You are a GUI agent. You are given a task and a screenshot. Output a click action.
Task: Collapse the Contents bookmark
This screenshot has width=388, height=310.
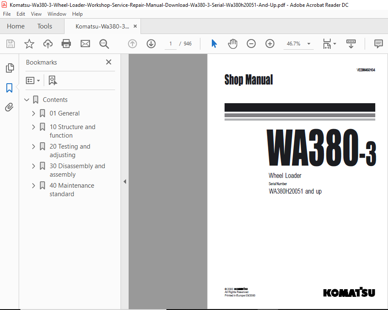[x=27, y=100]
